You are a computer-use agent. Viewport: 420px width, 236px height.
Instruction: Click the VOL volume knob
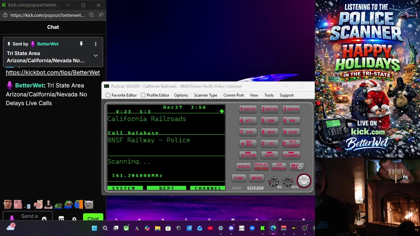[288, 181]
